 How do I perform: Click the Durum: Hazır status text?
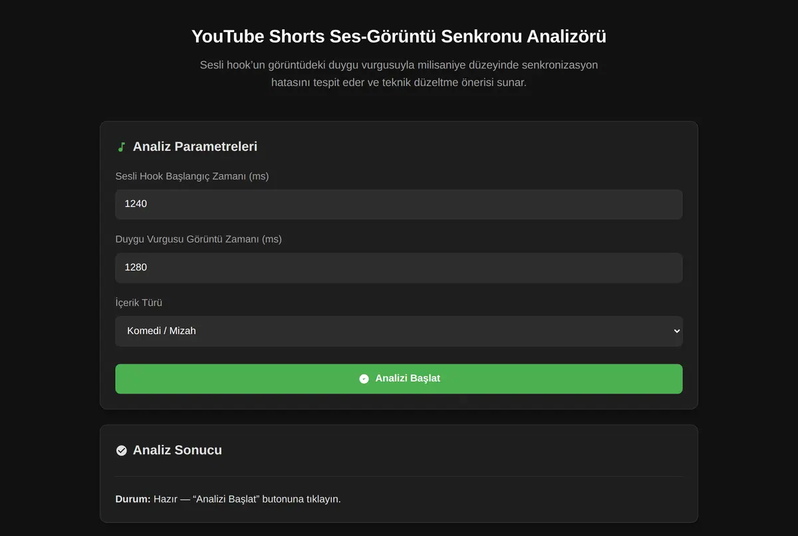[x=228, y=499]
